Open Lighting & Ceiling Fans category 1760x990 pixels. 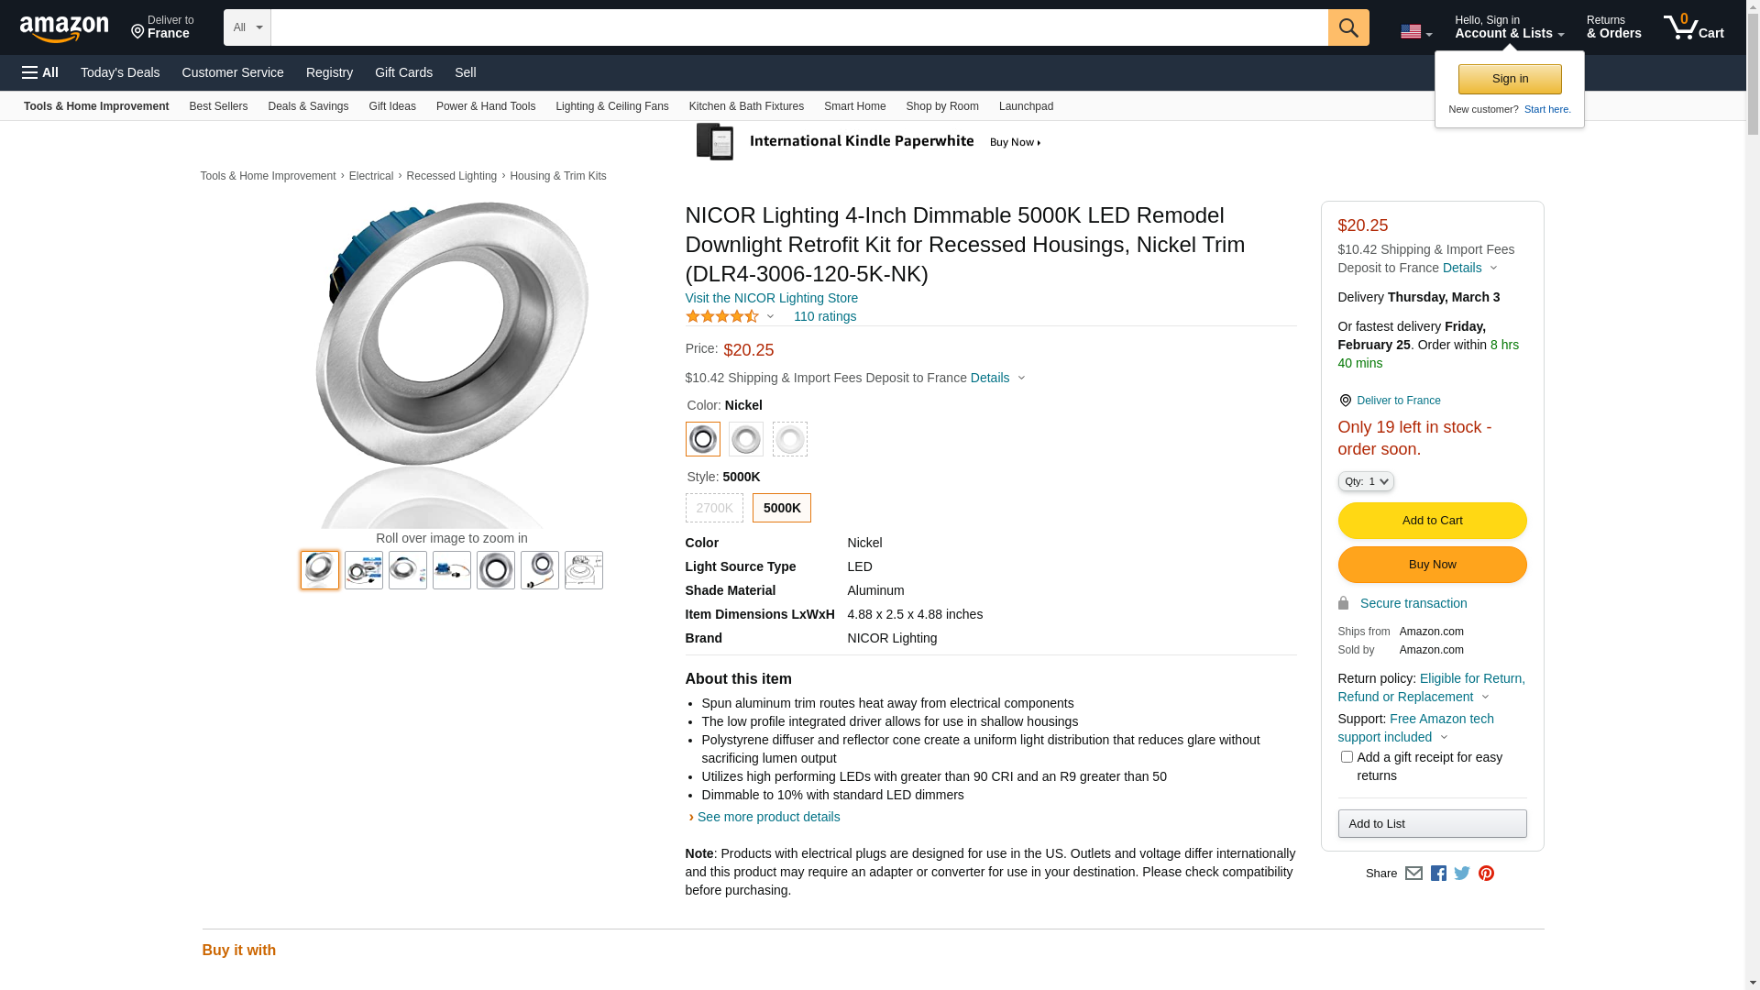pyautogui.click(x=611, y=106)
